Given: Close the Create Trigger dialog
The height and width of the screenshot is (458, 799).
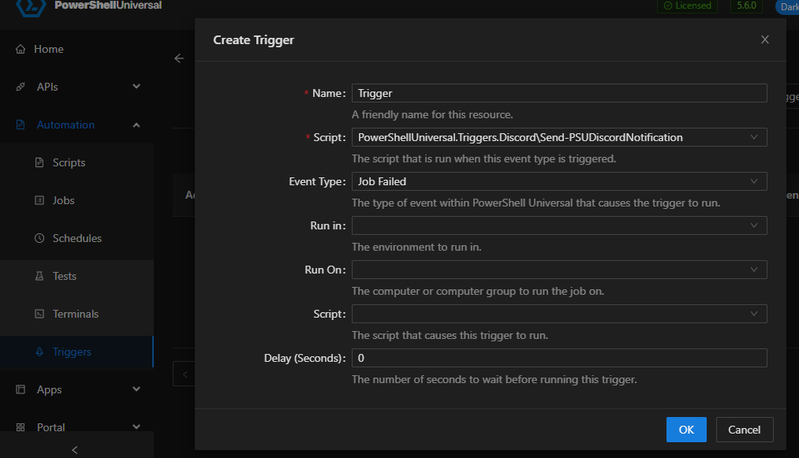Looking at the screenshot, I should [765, 39].
